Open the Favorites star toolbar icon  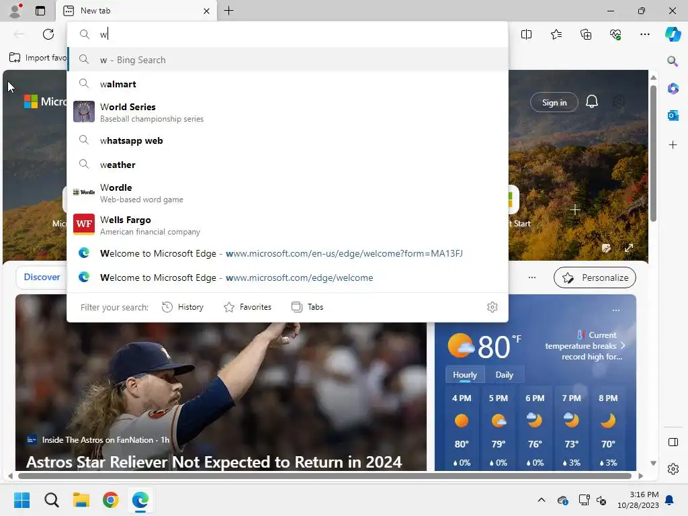tap(556, 34)
